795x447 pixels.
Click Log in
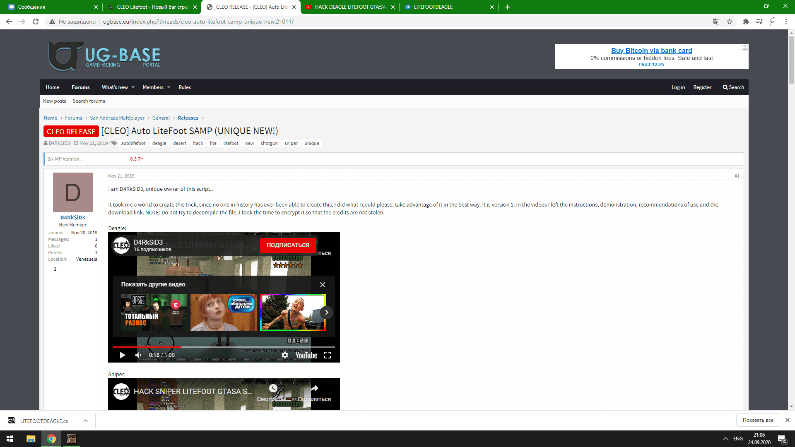point(678,87)
